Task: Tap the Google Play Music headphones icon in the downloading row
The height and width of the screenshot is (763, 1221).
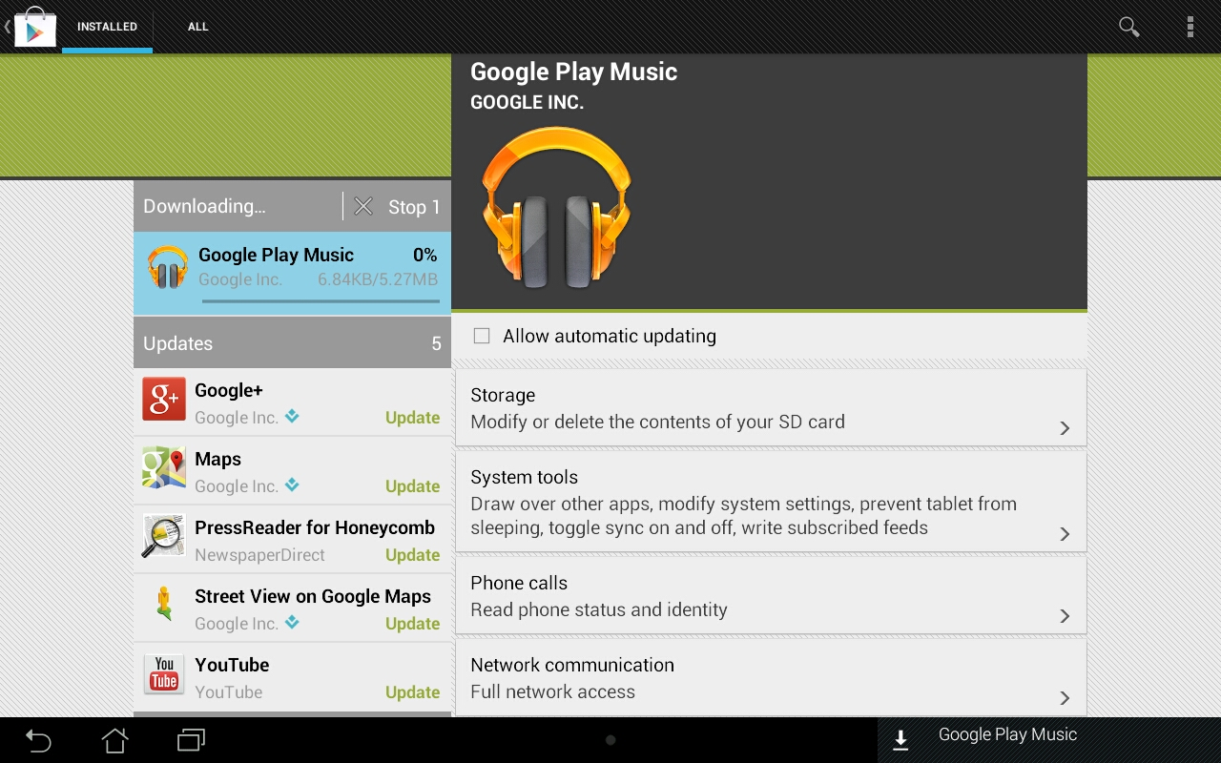Action: tap(168, 268)
